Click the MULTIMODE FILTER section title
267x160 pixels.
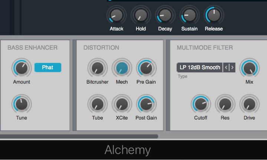click(x=205, y=48)
